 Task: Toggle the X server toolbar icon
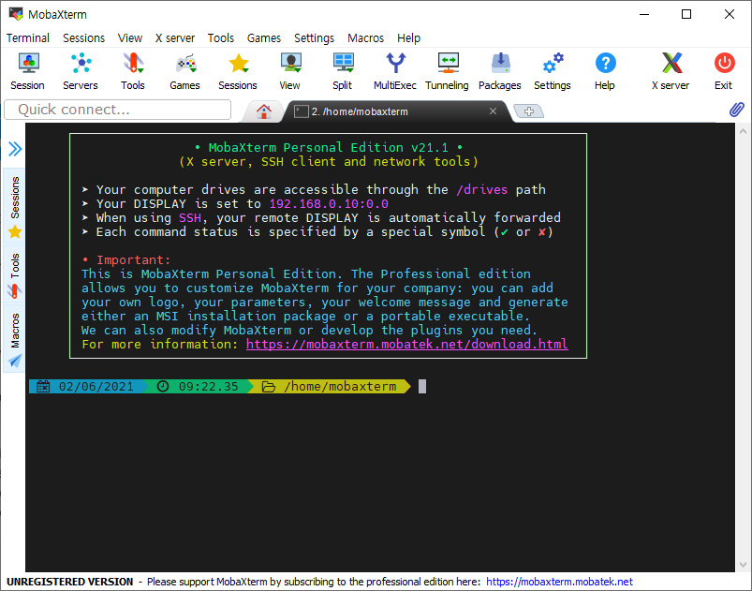671,71
